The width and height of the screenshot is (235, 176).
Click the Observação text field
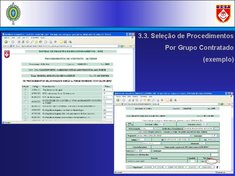pyautogui.click(x=189, y=151)
